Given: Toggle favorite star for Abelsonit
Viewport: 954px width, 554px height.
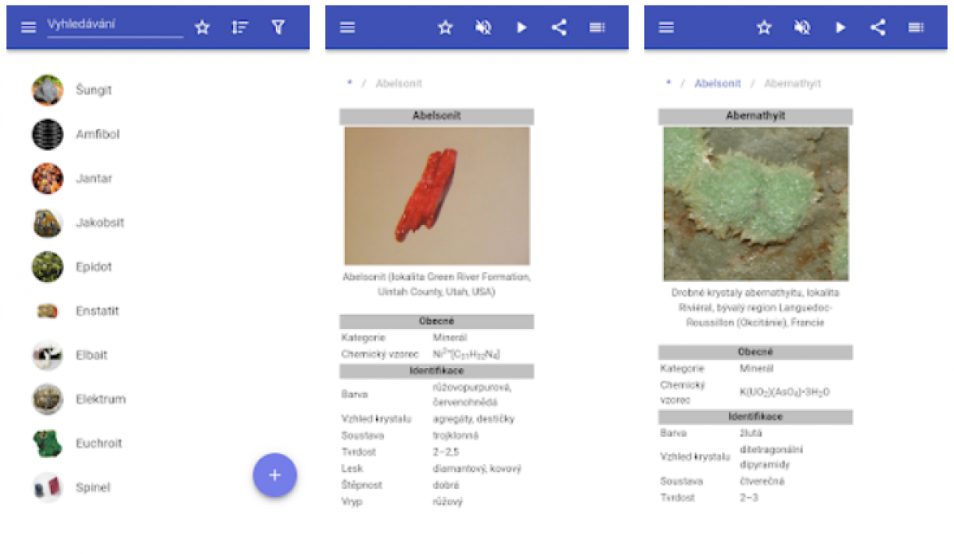Looking at the screenshot, I should coord(445,28).
